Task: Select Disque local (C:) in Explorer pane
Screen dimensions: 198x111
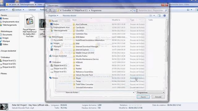Action: pos(9,60)
